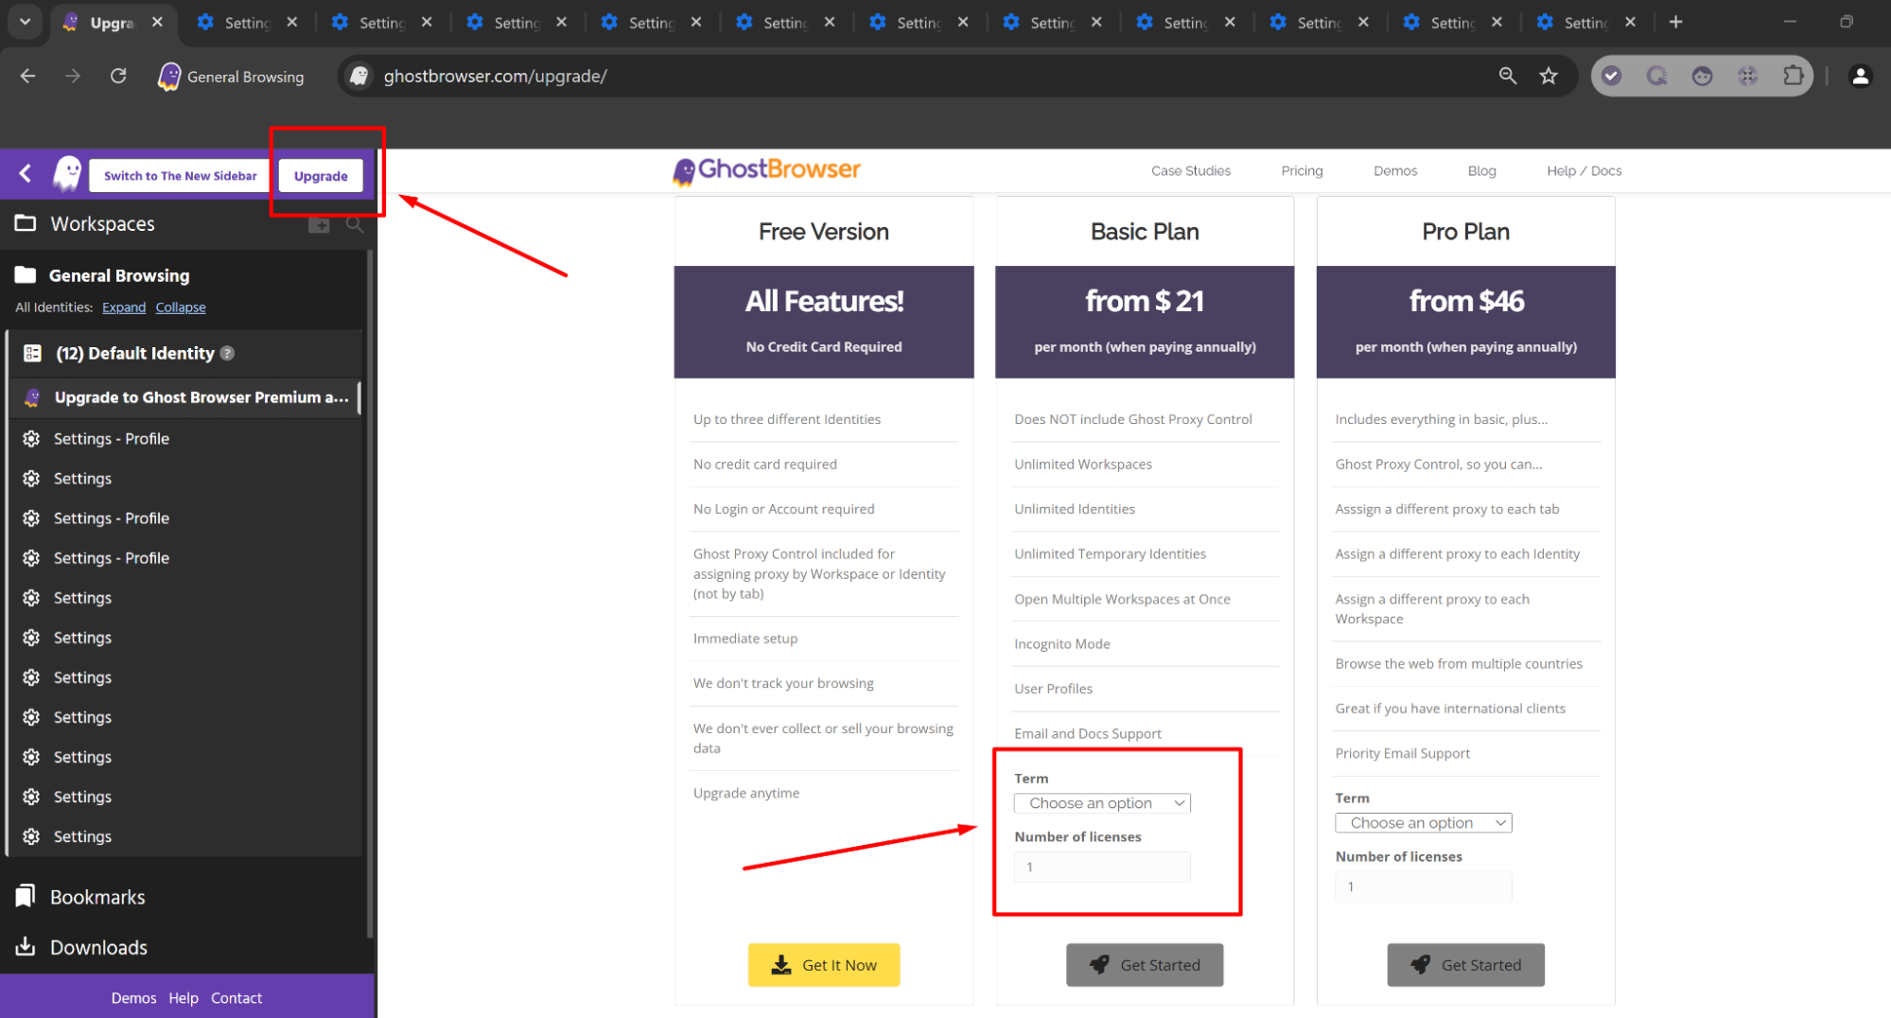Click Get It Now button
The height and width of the screenshot is (1018, 1891).
pos(823,965)
